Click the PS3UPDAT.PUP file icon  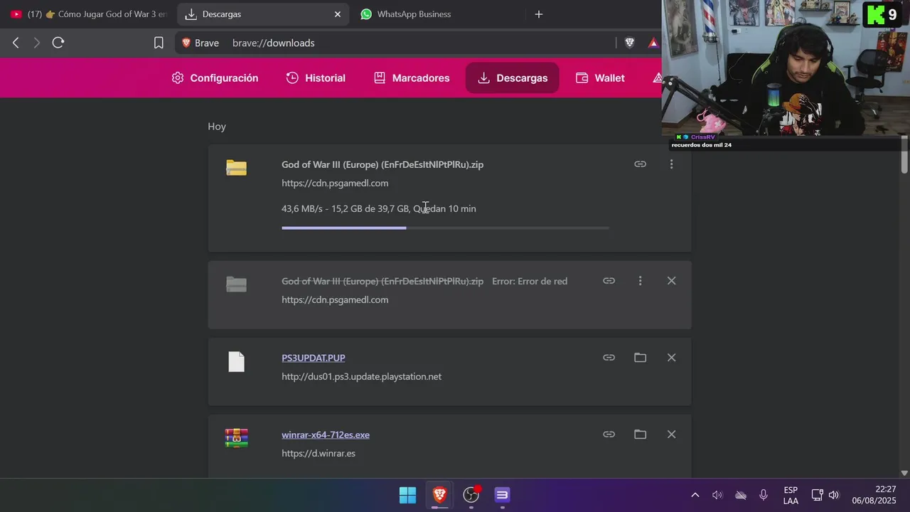click(236, 362)
